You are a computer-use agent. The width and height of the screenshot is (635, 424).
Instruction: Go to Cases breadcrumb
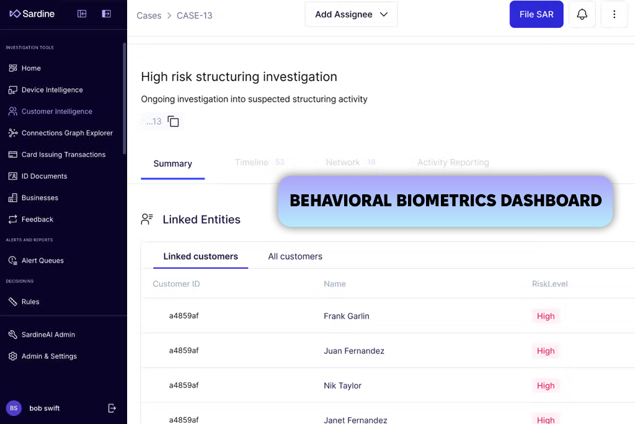pyautogui.click(x=149, y=16)
